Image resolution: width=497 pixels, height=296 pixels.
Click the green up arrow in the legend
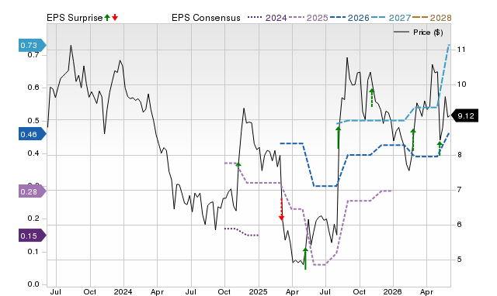coord(107,17)
